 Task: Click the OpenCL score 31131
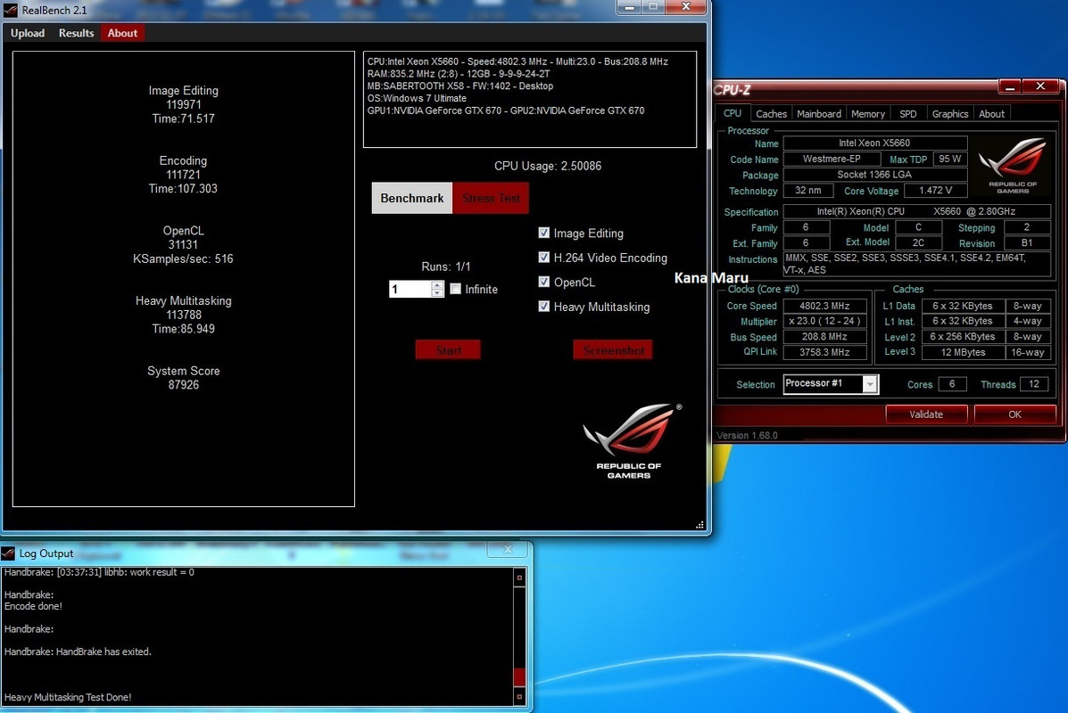[183, 244]
